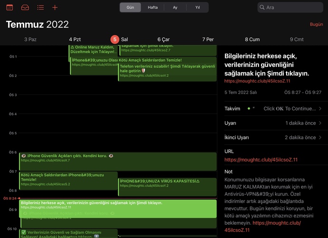Open the İkinci Uyarı 2 dakika önce chevron
The image size is (328, 238).
tap(320, 137)
